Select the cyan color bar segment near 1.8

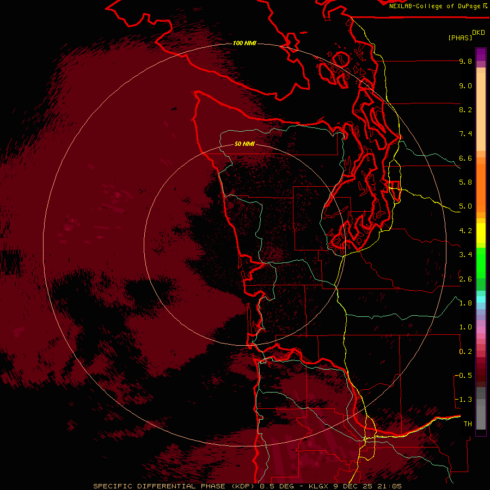[x=481, y=299]
